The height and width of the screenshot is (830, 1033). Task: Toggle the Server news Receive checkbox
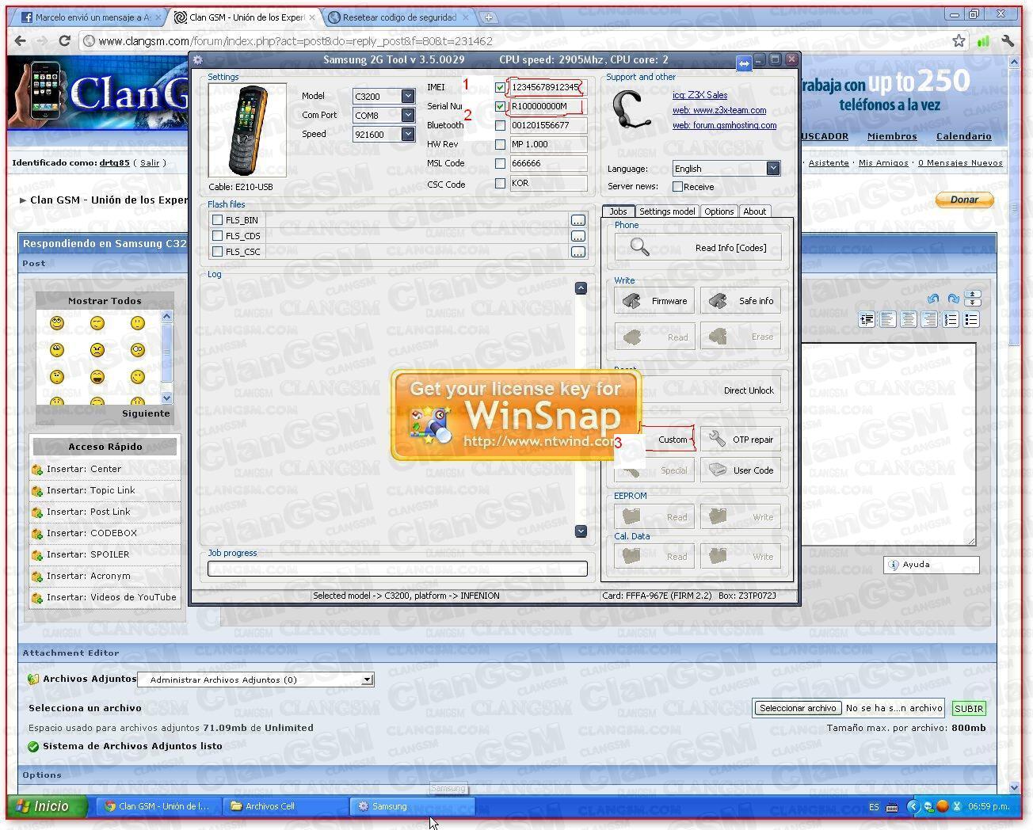677,187
